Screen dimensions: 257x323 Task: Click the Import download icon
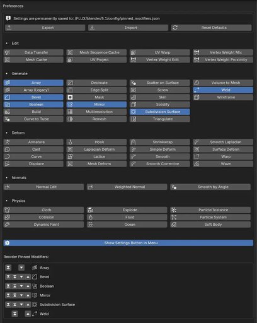92,28
